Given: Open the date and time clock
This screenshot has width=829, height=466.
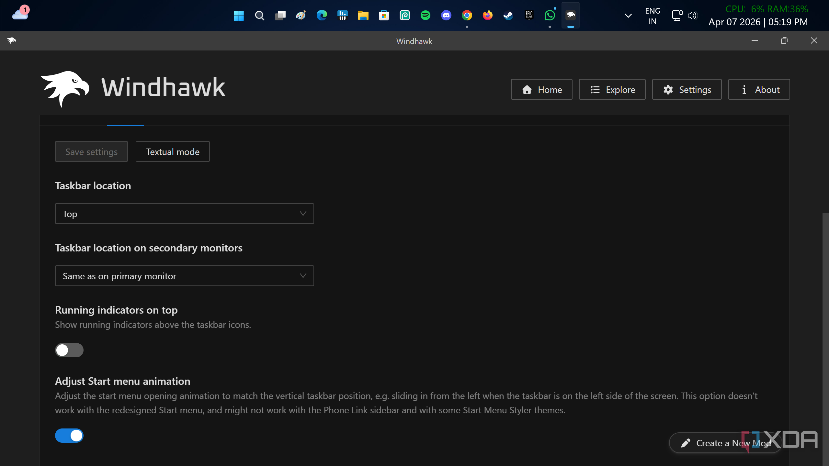Looking at the screenshot, I should 758,22.
